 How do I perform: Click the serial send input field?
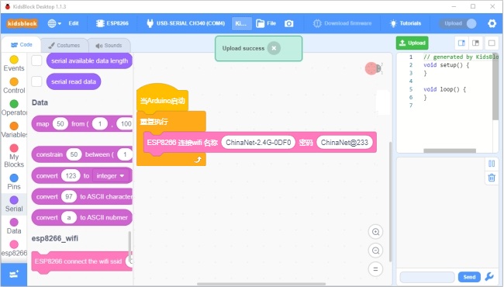click(427, 277)
